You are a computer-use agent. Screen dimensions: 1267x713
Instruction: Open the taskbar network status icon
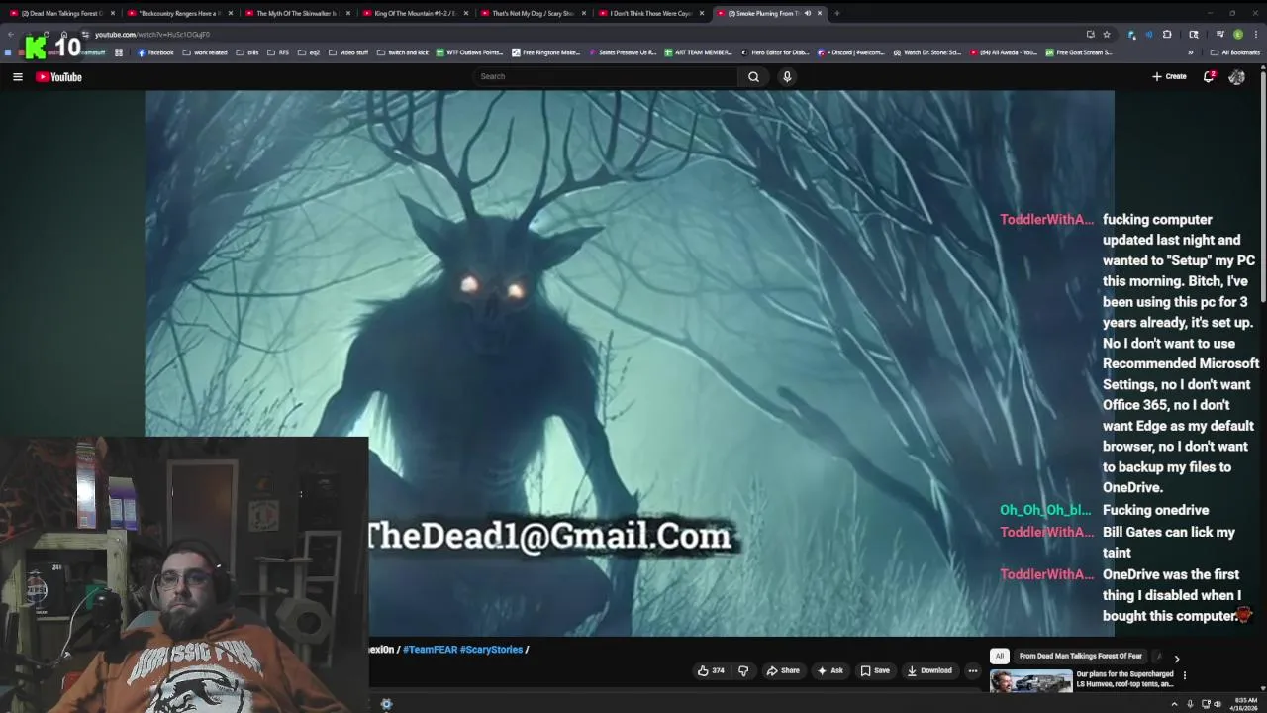click(x=1205, y=704)
